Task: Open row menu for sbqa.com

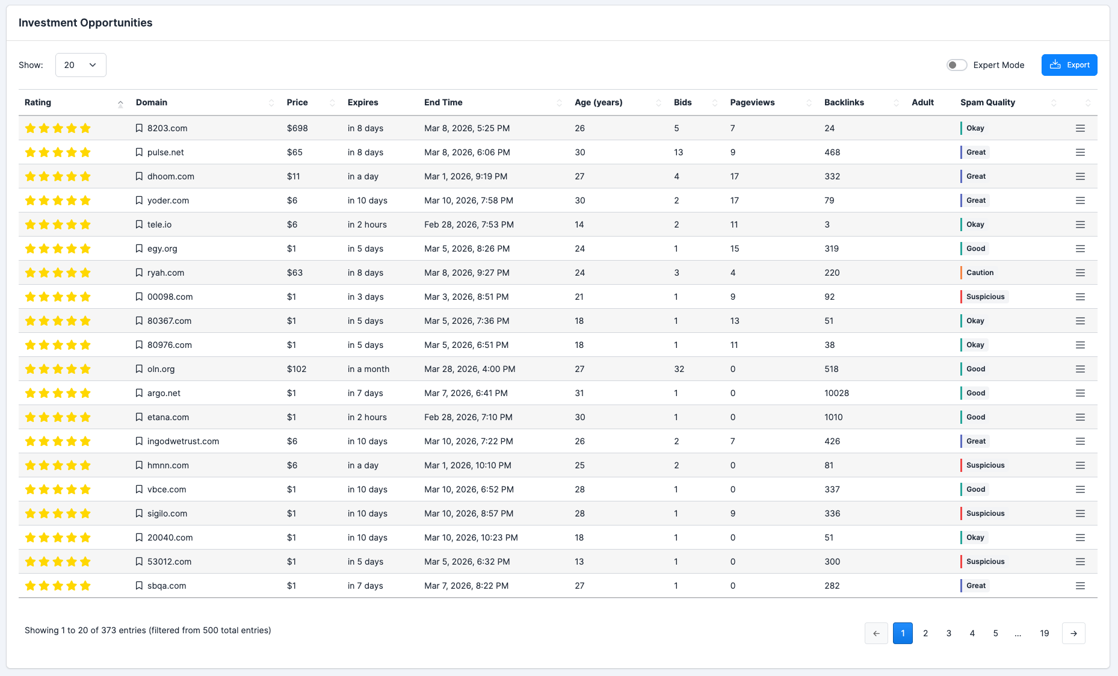Action: pyautogui.click(x=1080, y=586)
